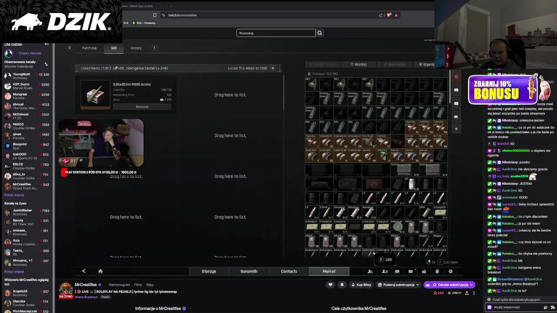This screenshot has width=557, height=313.
Task: Toggle notifications bell for MrCreatifee
Action: (x=342, y=285)
